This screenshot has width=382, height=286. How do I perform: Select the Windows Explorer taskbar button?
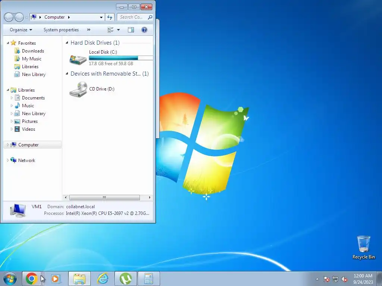tap(79, 279)
